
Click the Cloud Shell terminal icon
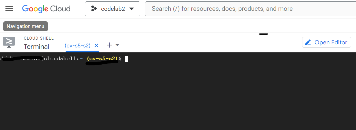pyautogui.click(x=9, y=42)
